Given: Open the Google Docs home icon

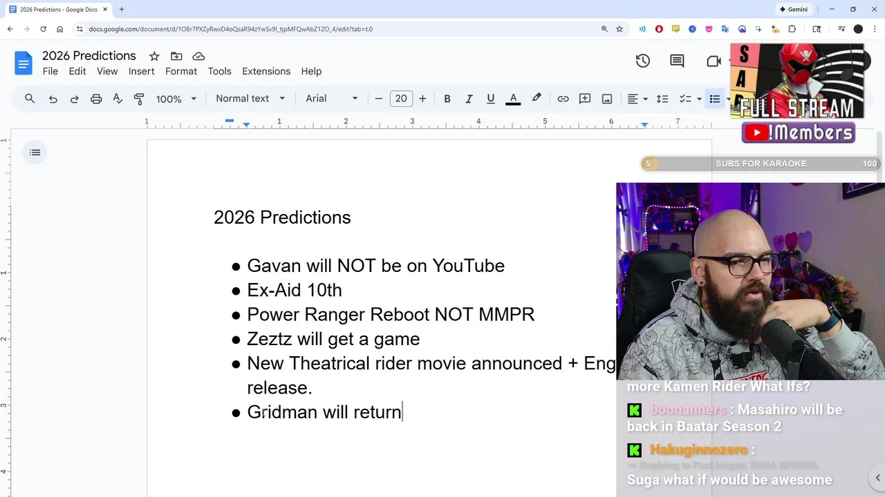Looking at the screenshot, I should tap(24, 64).
